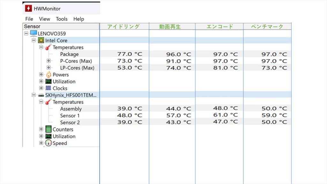This screenshot has height=184, width=327.
Task: Select the Speed label
Action: [x=60, y=143]
